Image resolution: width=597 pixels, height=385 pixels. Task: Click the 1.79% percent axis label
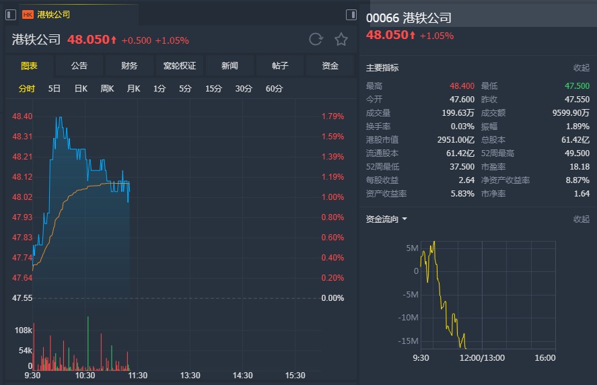pos(332,116)
